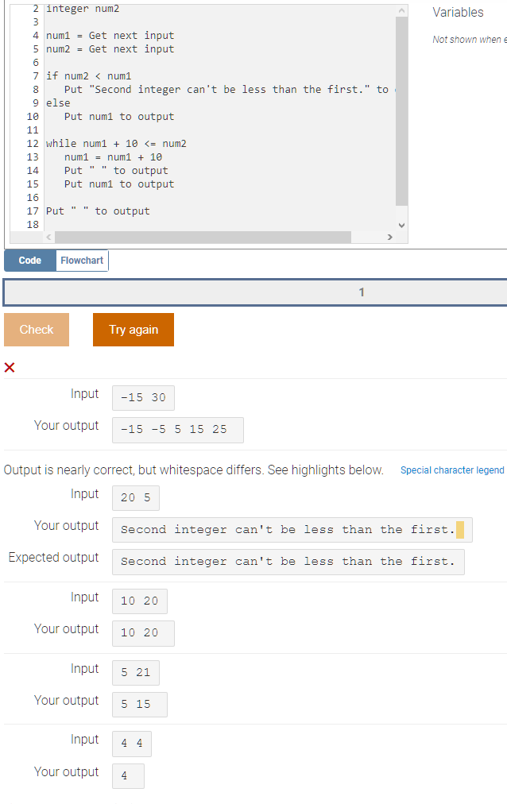Click the horizontal scrollbar's left arrow
This screenshot has height=804, width=507.
click(49, 237)
